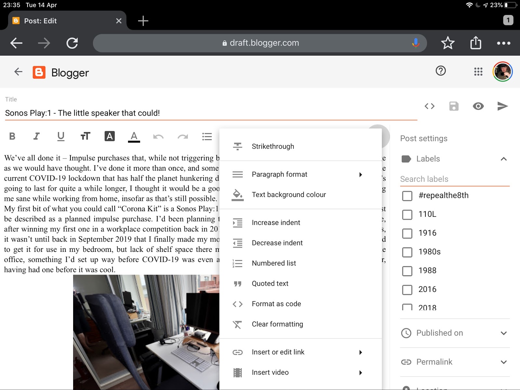Open the Google apps grid
The image size is (520, 390).
pyautogui.click(x=478, y=71)
